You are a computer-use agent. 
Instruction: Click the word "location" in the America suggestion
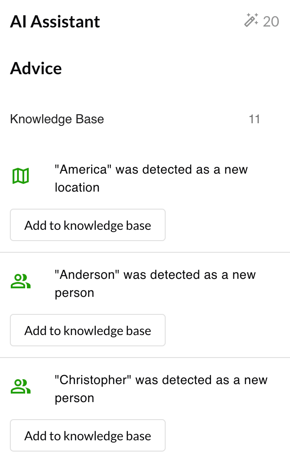(77, 188)
